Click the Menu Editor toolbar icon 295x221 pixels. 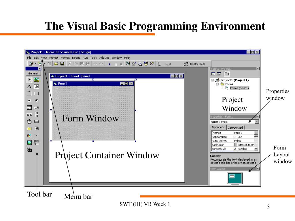coord(49,64)
